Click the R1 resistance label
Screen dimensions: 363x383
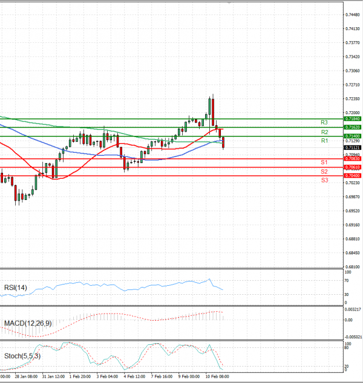(x=324, y=141)
